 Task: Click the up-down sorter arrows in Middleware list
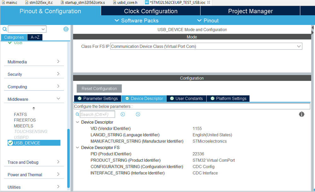tap(34, 109)
